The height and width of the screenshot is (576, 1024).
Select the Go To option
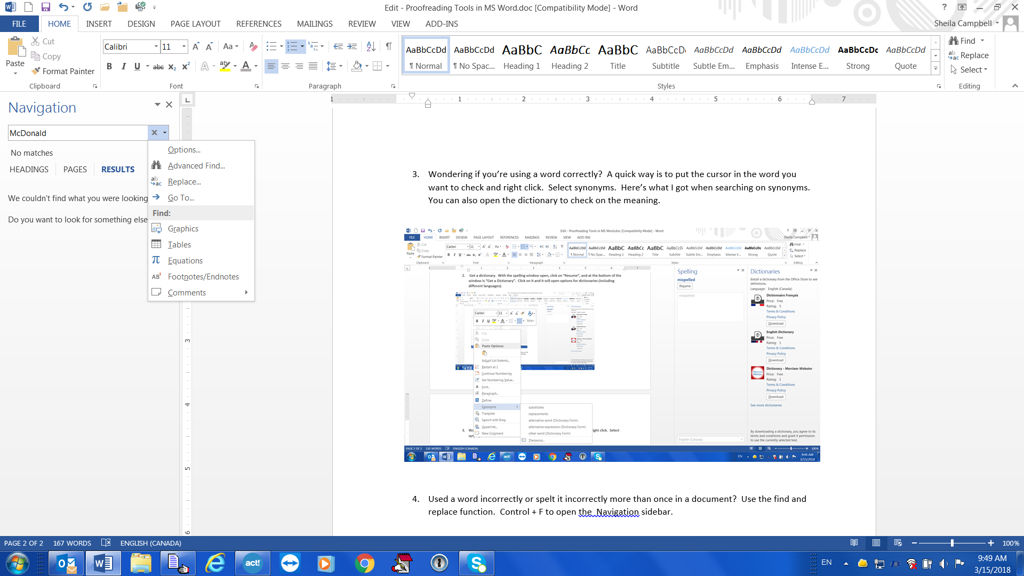pyautogui.click(x=181, y=197)
